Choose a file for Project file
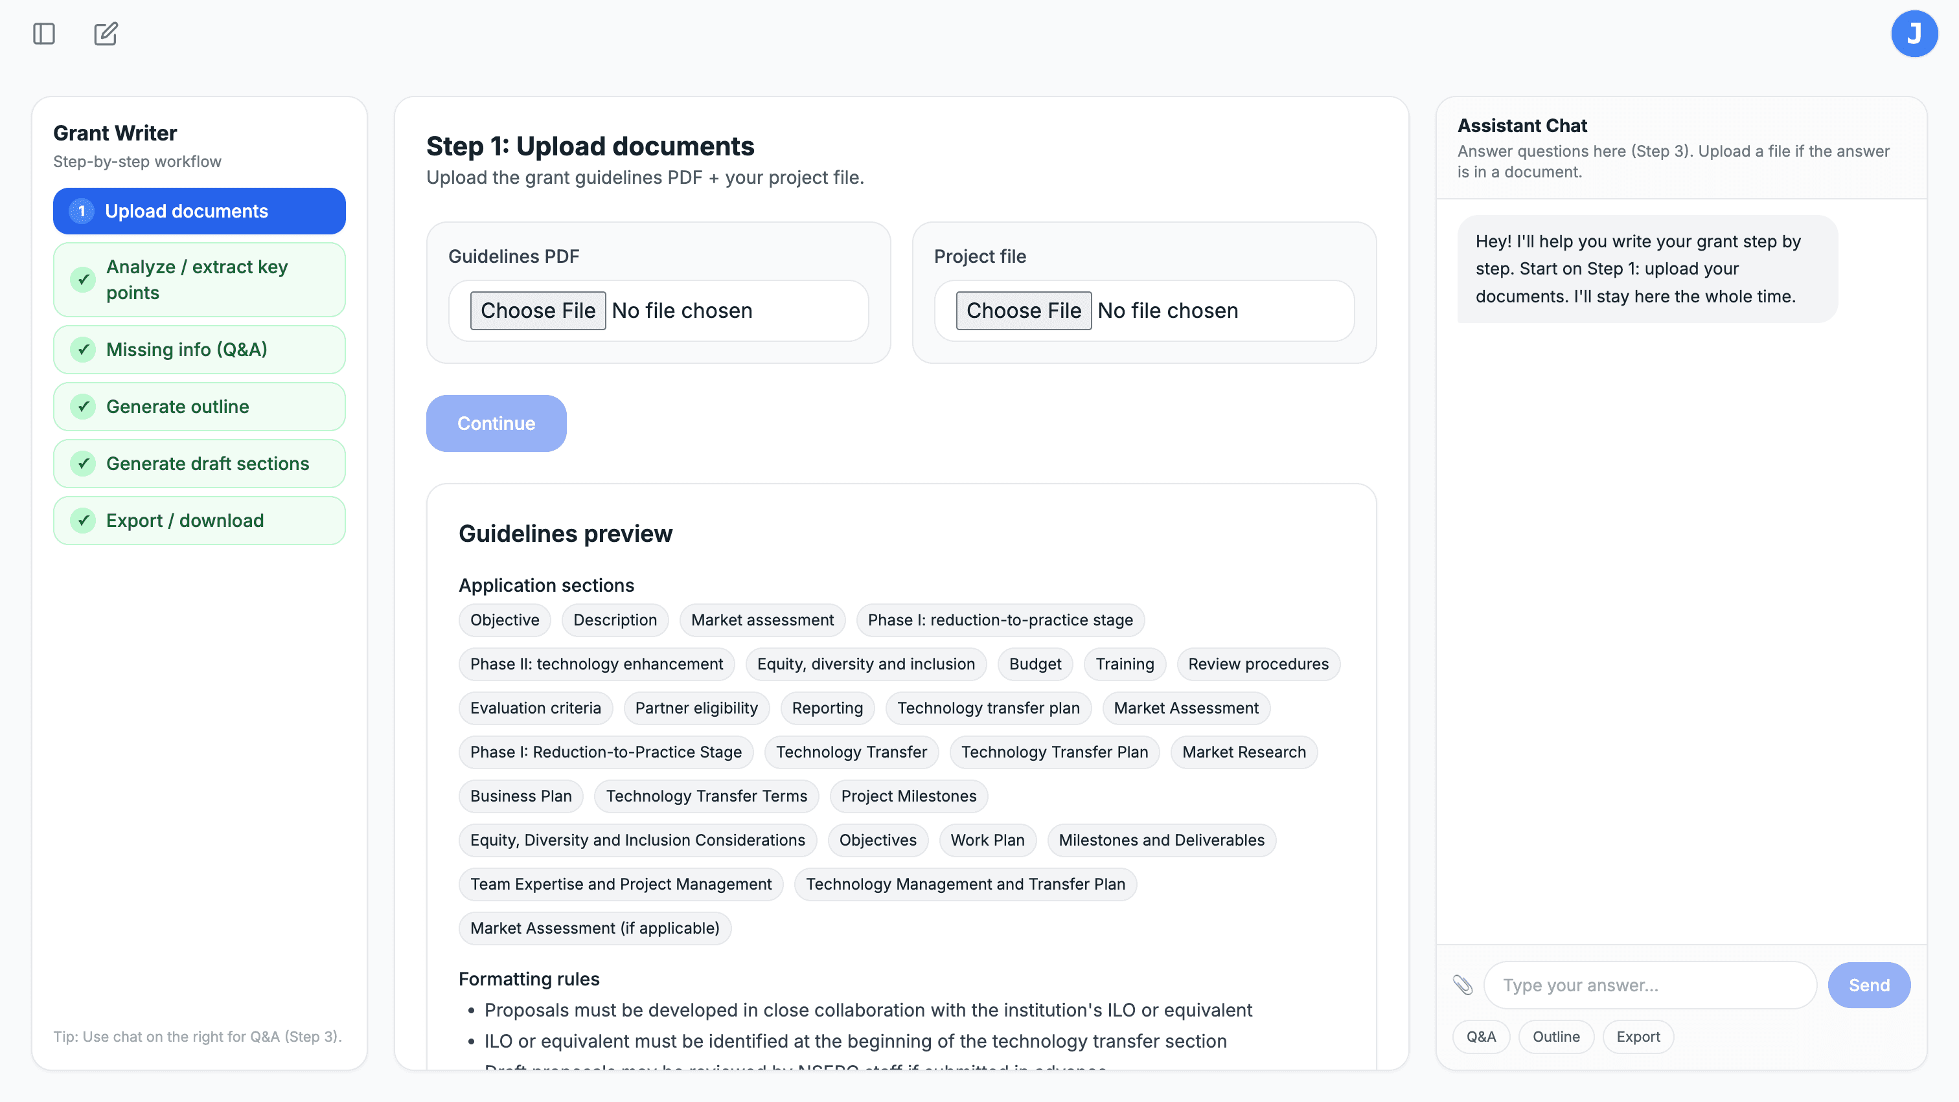The width and height of the screenshot is (1959, 1102). (1024, 310)
